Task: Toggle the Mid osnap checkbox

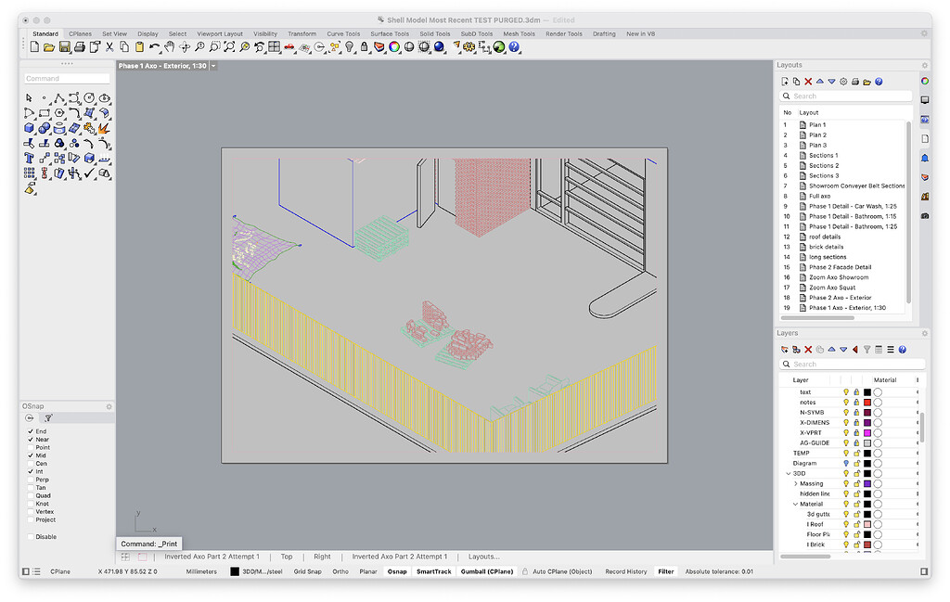Action: 31,455
